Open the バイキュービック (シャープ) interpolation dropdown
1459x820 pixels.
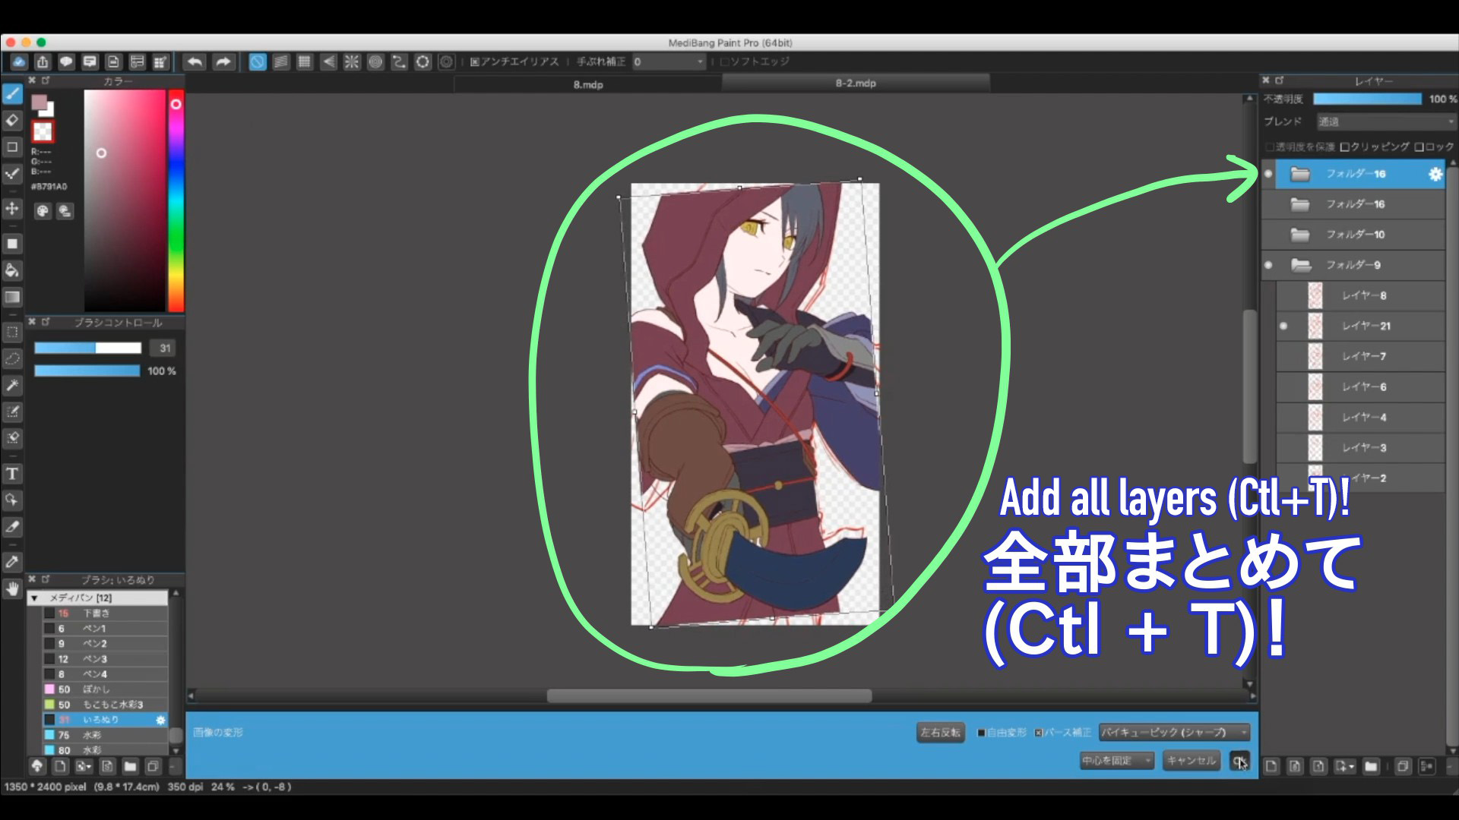point(1174,733)
